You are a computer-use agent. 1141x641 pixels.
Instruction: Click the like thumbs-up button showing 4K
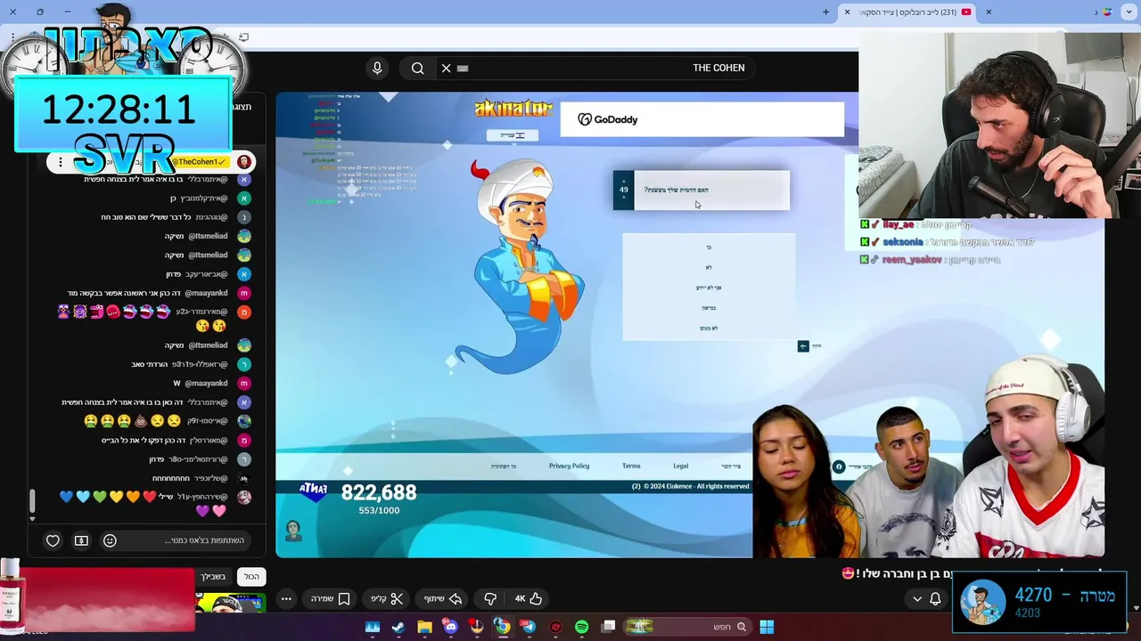tap(528, 599)
